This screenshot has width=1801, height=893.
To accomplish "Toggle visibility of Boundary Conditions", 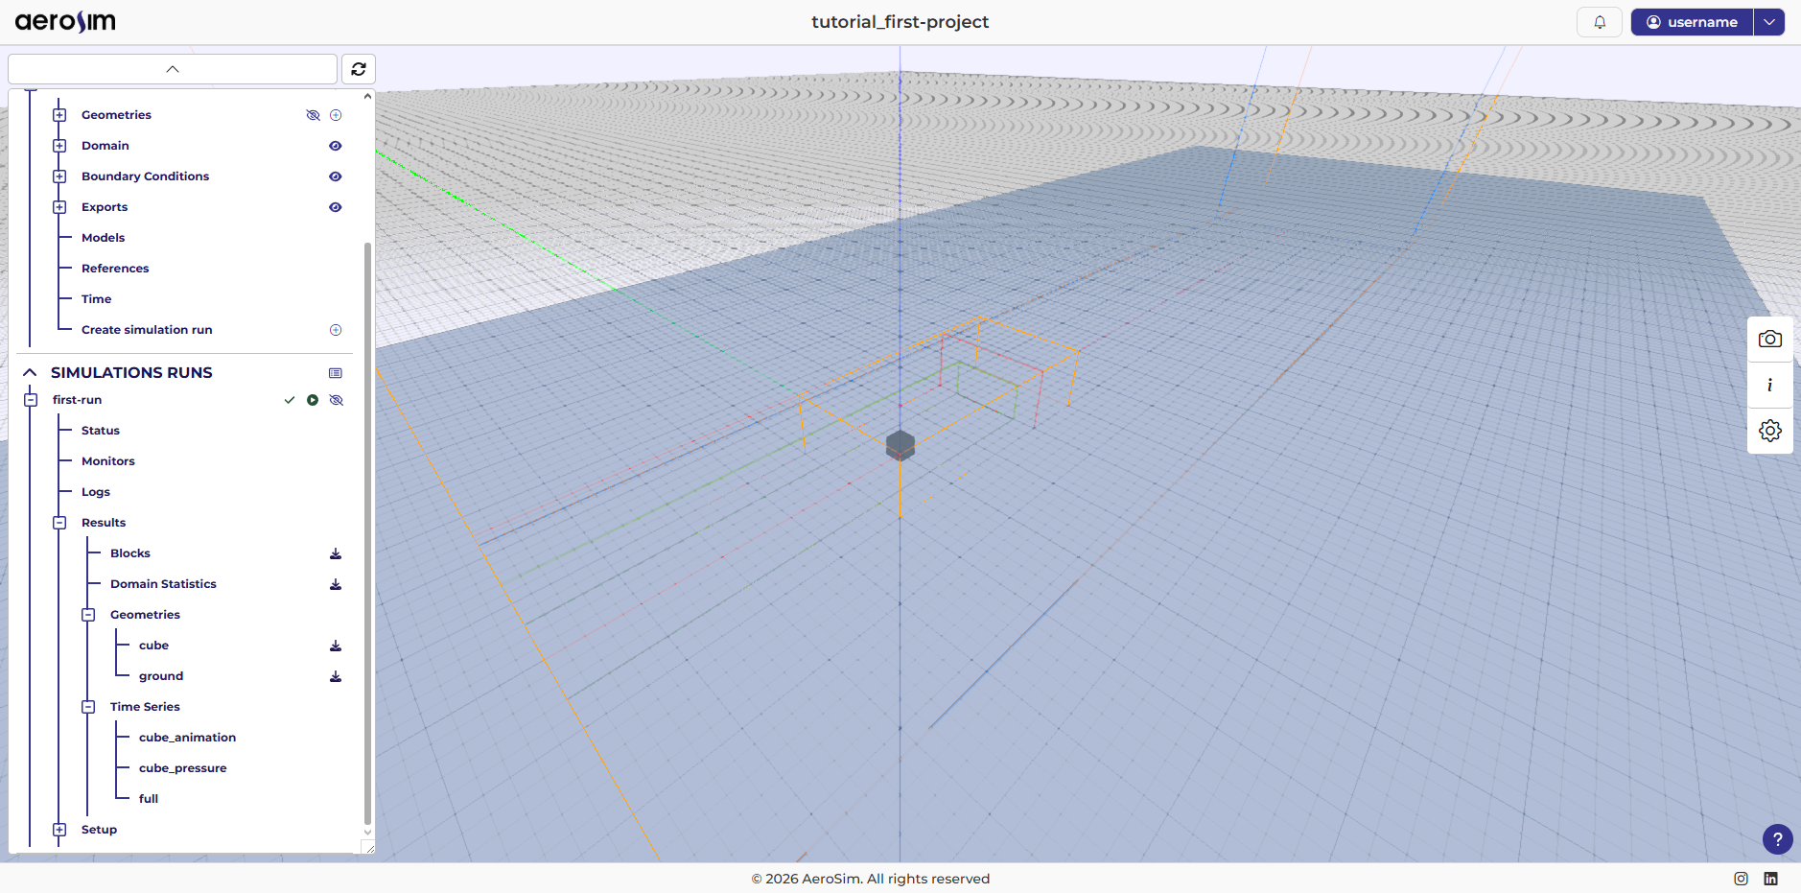I will (336, 176).
